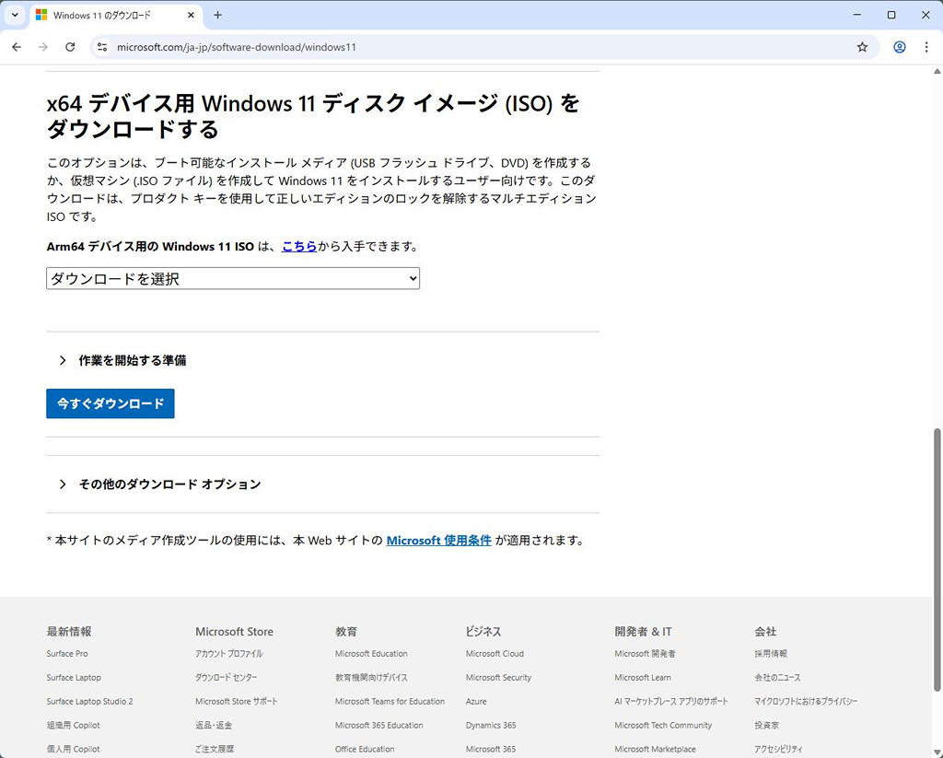The height and width of the screenshot is (758, 943).
Task: Close the Windows 11 のダウンロード tab
Action: 191,15
